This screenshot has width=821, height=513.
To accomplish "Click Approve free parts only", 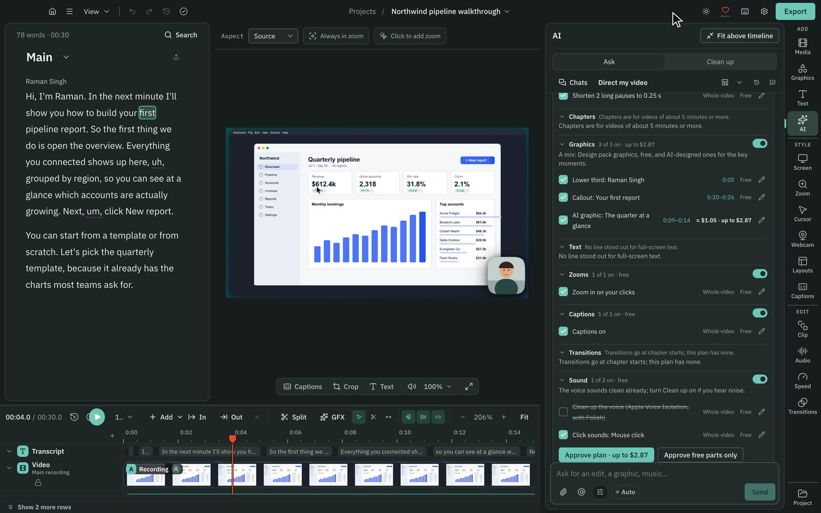I will 700,455.
